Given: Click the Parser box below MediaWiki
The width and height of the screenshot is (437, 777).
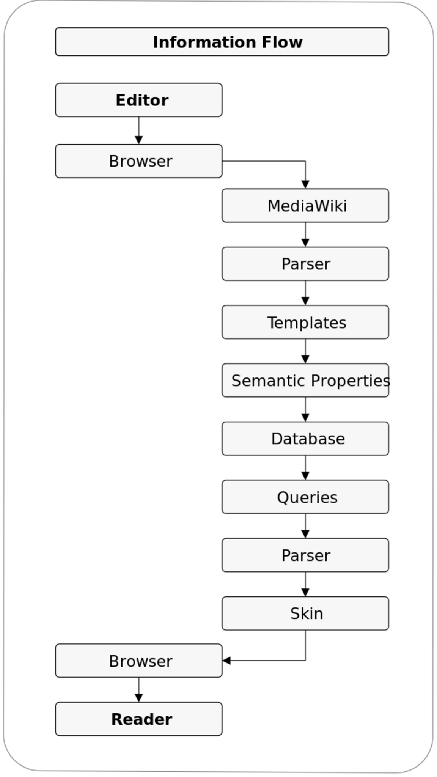Looking at the screenshot, I should (x=305, y=264).
